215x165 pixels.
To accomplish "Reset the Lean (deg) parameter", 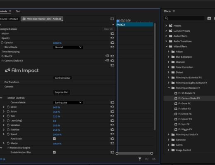I will tap(112, 120).
